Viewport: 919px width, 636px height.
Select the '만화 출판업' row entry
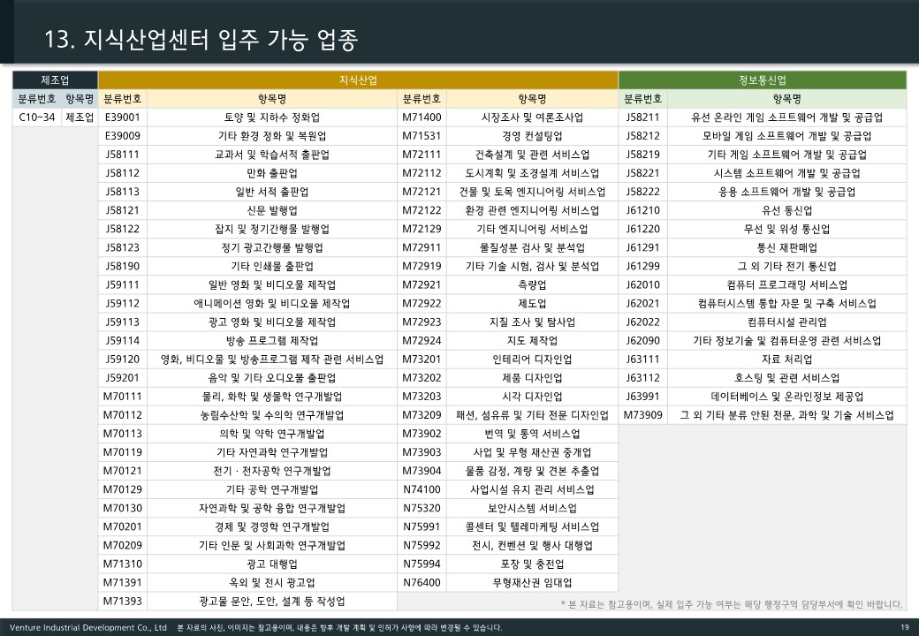(271, 173)
